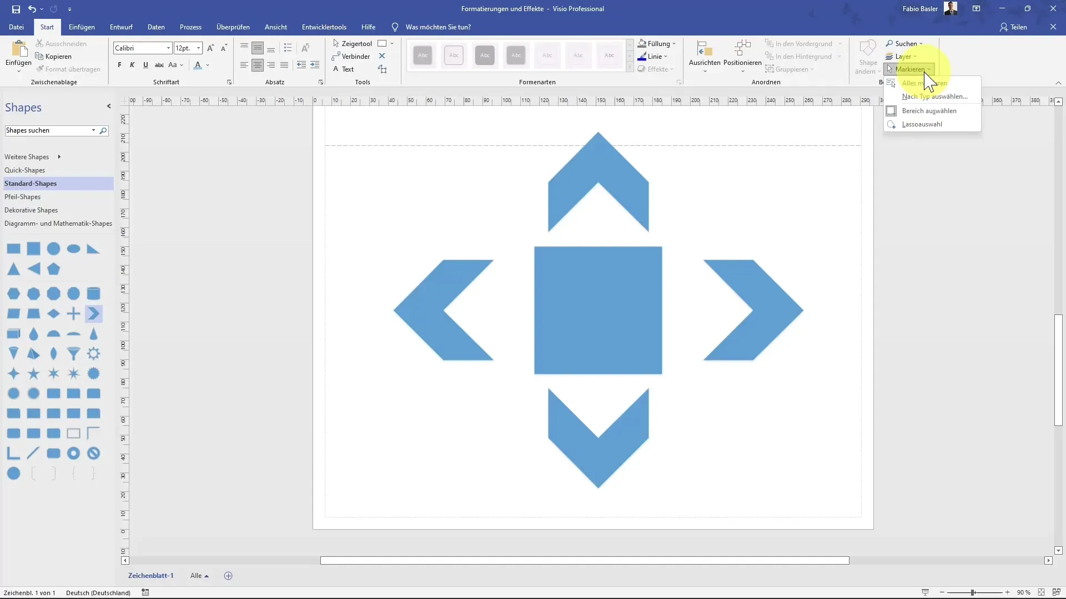This screenshot has height=599, width=1066.
Task: Apply the third dark gray Abc style
Action: 485,55
